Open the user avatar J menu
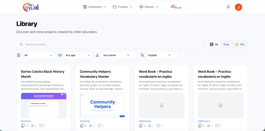This screenshot has height=131, width=265. (x=238, y=7)
